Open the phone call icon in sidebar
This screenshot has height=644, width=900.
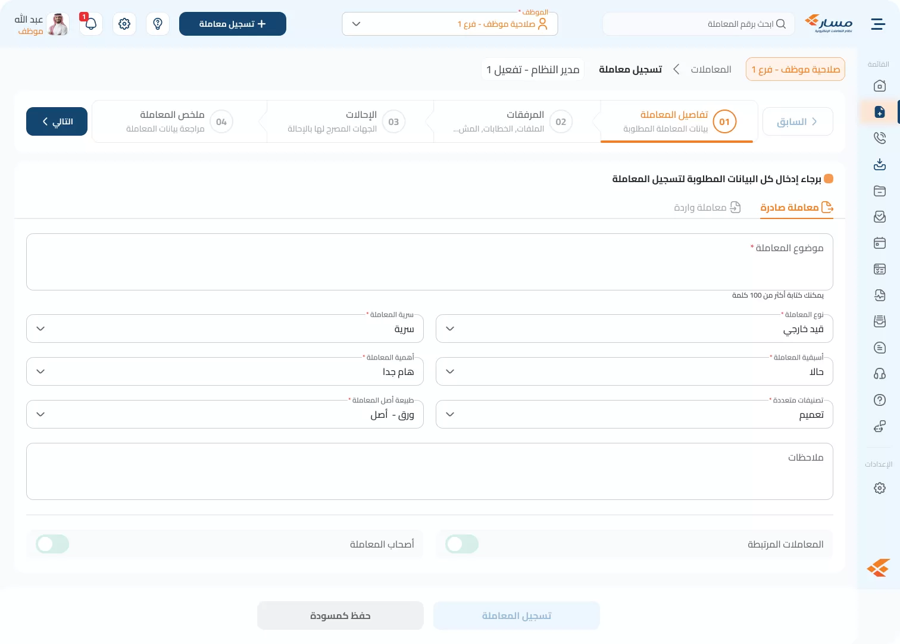(x=880, y=138)
